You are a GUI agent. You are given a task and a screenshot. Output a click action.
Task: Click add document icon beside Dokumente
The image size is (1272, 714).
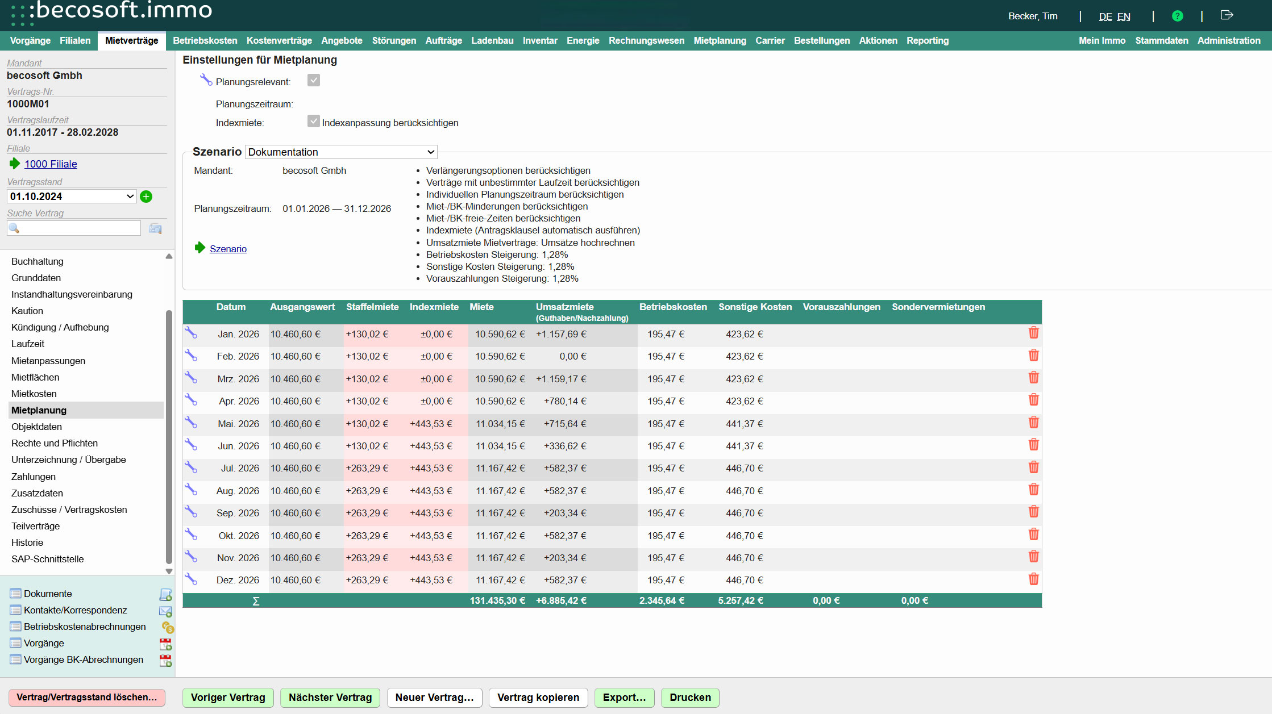[165, 594]
